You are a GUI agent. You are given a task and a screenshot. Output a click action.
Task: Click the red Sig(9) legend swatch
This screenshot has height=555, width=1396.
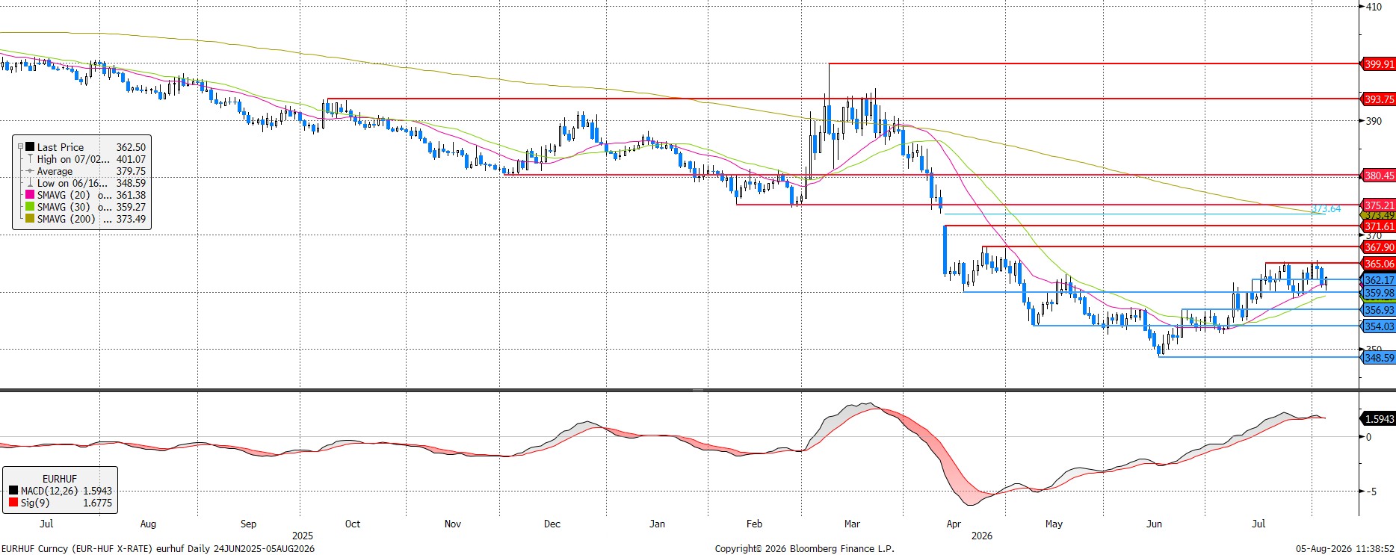point(13,503)
